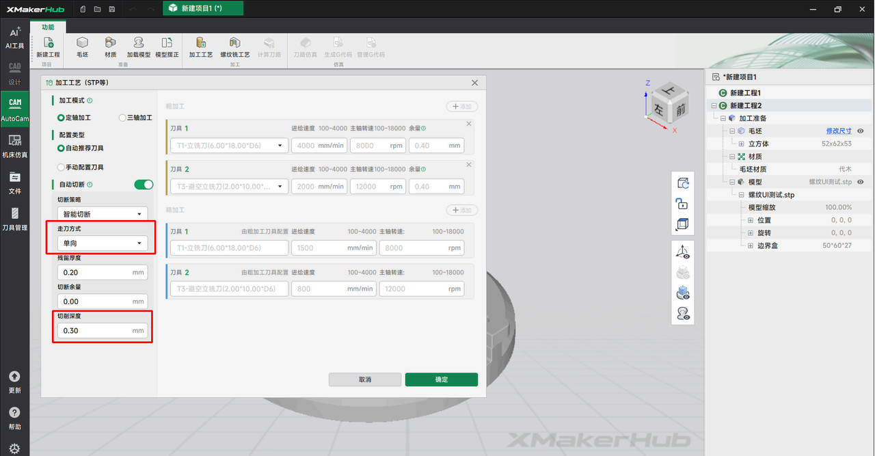Toggle blue model visibility viewport icon

683,293
